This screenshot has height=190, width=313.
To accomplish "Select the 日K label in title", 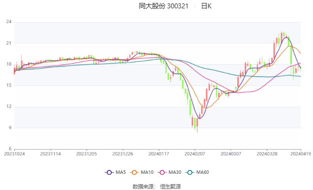I will 206,6.
